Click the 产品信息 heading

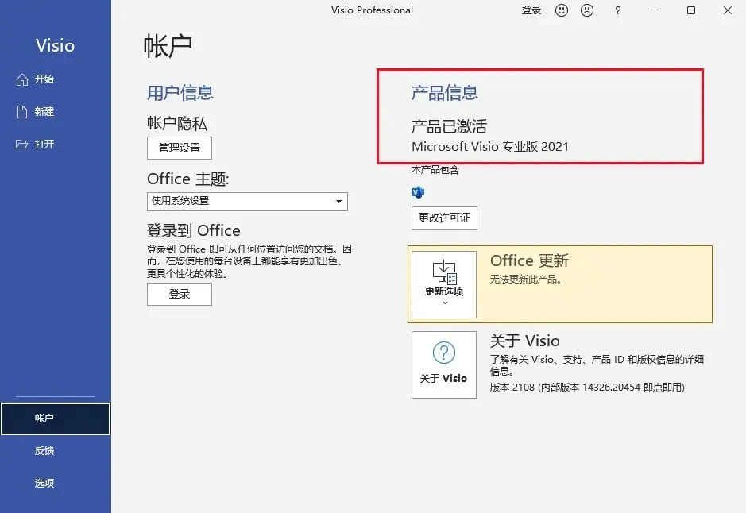[x=444, y=93]
